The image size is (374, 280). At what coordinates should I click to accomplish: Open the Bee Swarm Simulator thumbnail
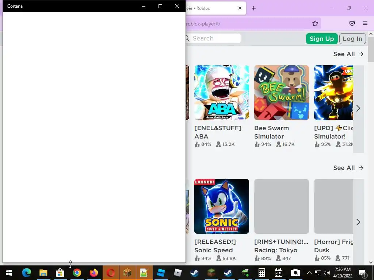point(282,93)
